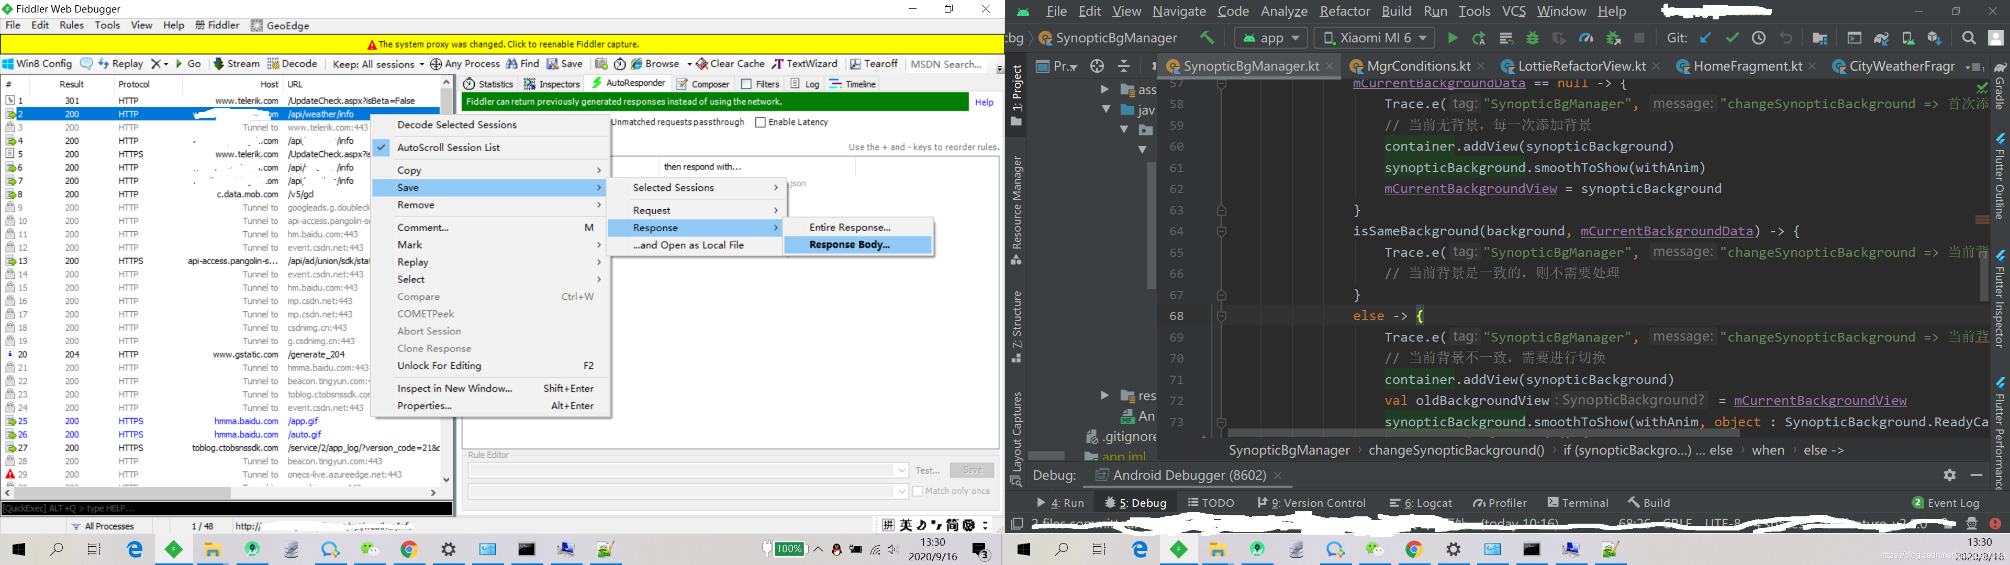The image size is (2010, 565).
Task: Click the Help link in AutoResponder
Action: tap(985, 102)
